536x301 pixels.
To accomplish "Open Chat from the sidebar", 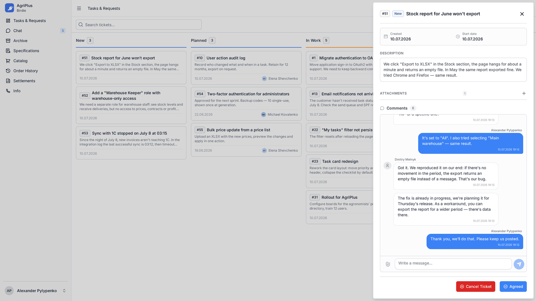I will click(x=36, y=31).
